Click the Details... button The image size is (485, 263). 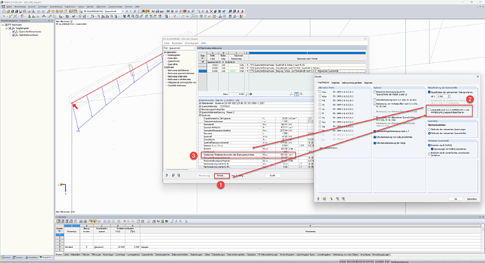tap(222, 175)
